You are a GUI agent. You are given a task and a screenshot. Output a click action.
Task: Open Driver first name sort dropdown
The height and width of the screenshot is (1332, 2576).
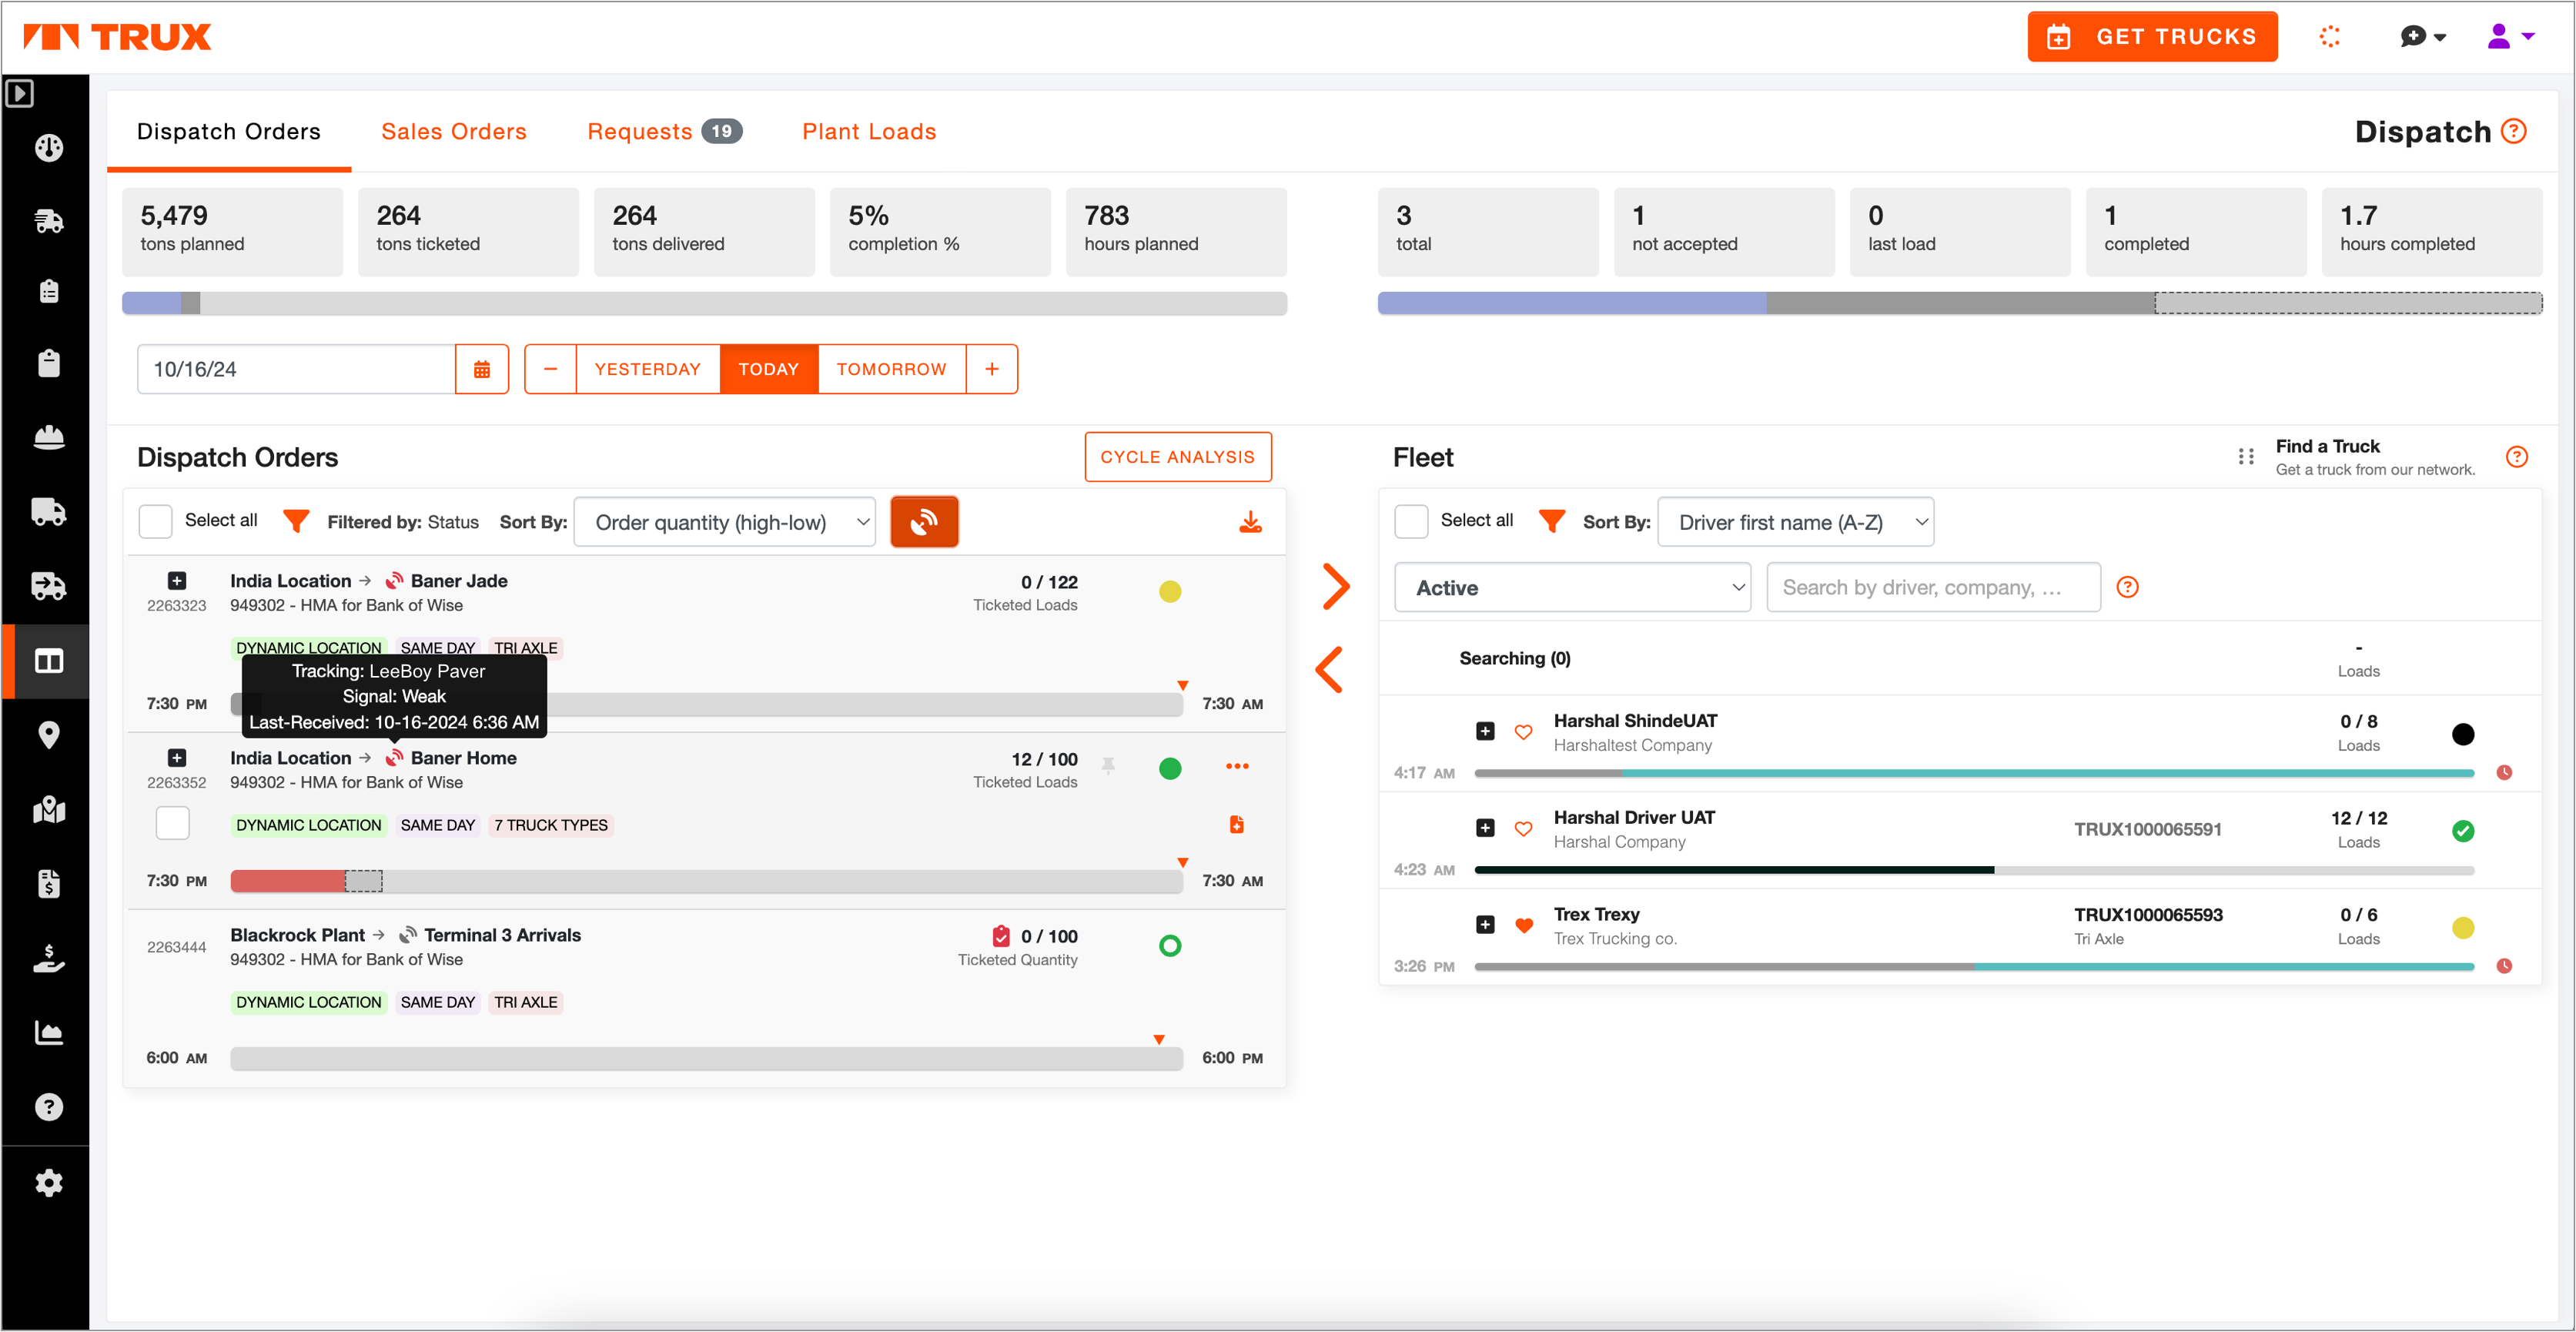pyautogui.click(x=1795, y=522)
